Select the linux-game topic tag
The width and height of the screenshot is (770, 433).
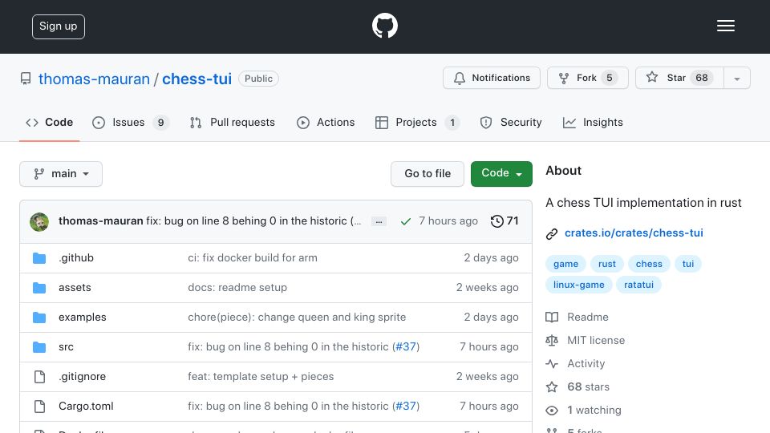[x=578, y=285]
